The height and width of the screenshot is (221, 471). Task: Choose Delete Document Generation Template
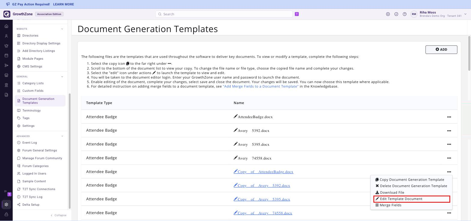pyautogui.click(x=411, y=186)
